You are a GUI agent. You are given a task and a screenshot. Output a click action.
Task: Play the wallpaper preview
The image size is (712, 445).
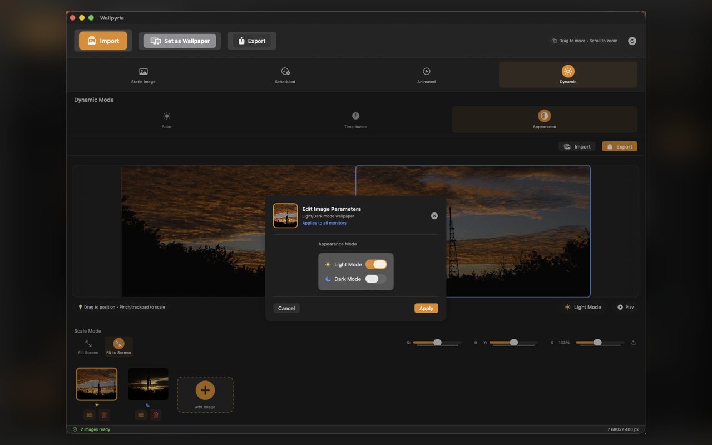(625, 307)
